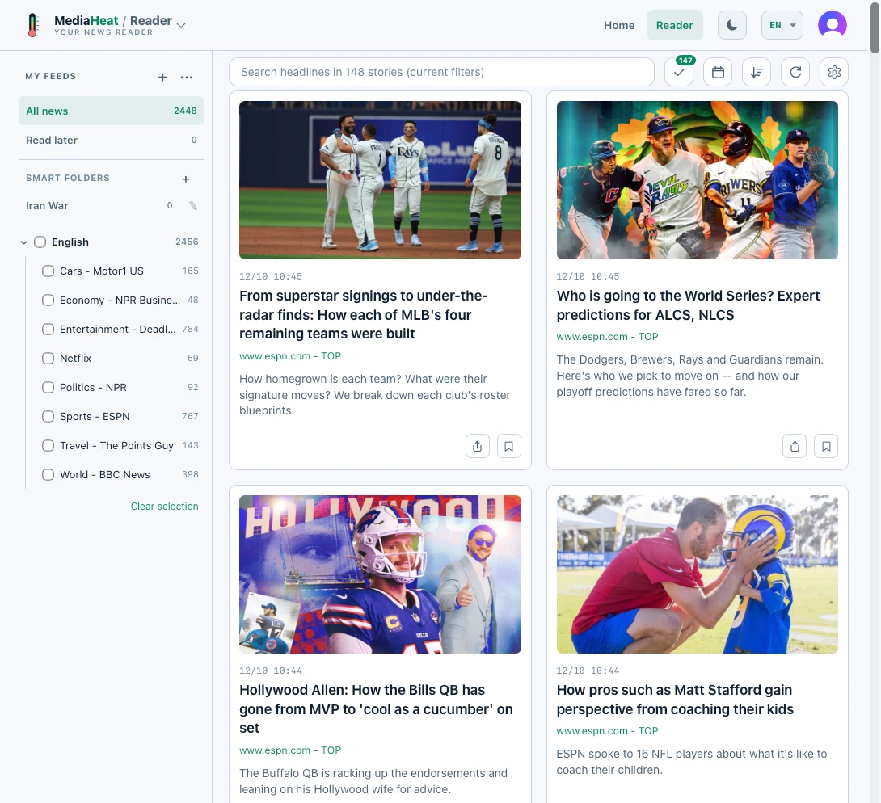Image resolution: width=881 pixels, height=803 pixels.
Task: Click espn.com source under Hollywood Allen article
Action: [x=290, y=750]
